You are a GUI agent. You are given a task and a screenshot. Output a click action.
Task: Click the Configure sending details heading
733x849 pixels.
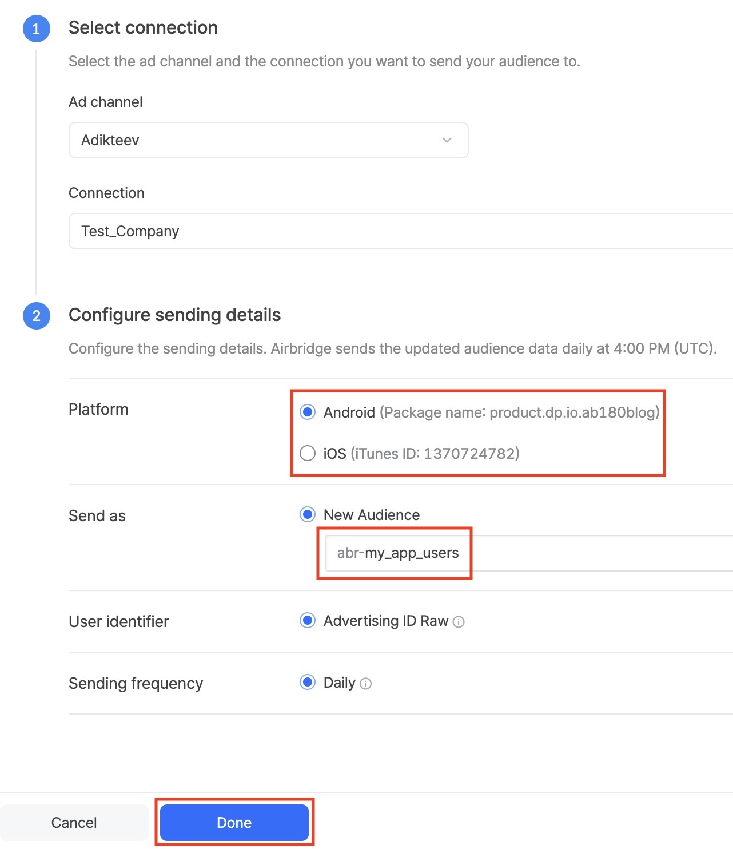click(174, 315)
